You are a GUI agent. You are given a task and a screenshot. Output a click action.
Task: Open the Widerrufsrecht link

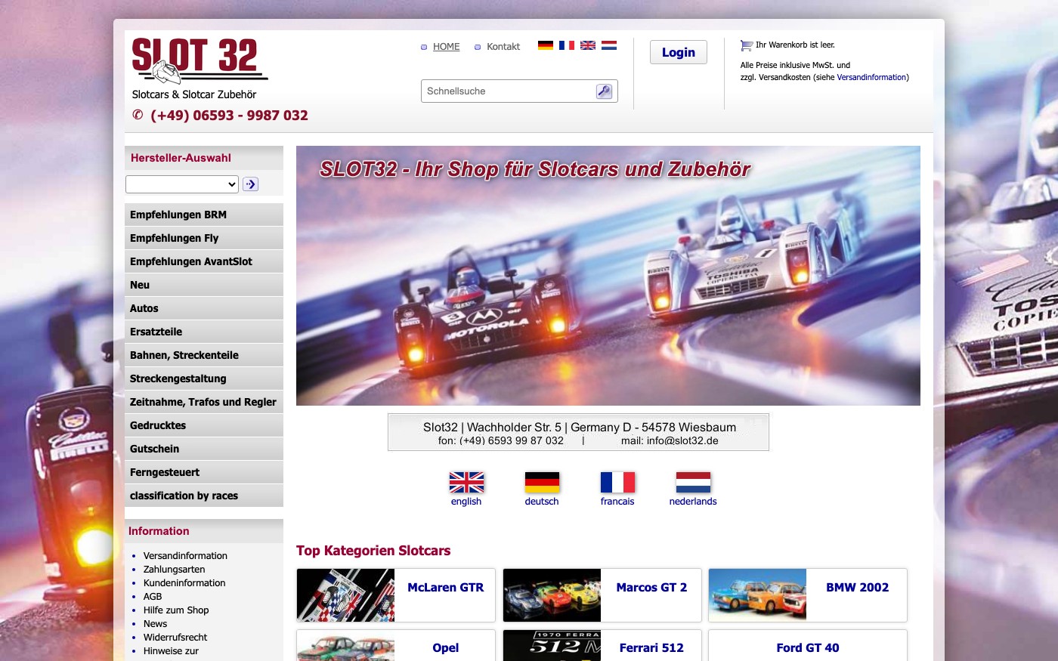[175, 638]
